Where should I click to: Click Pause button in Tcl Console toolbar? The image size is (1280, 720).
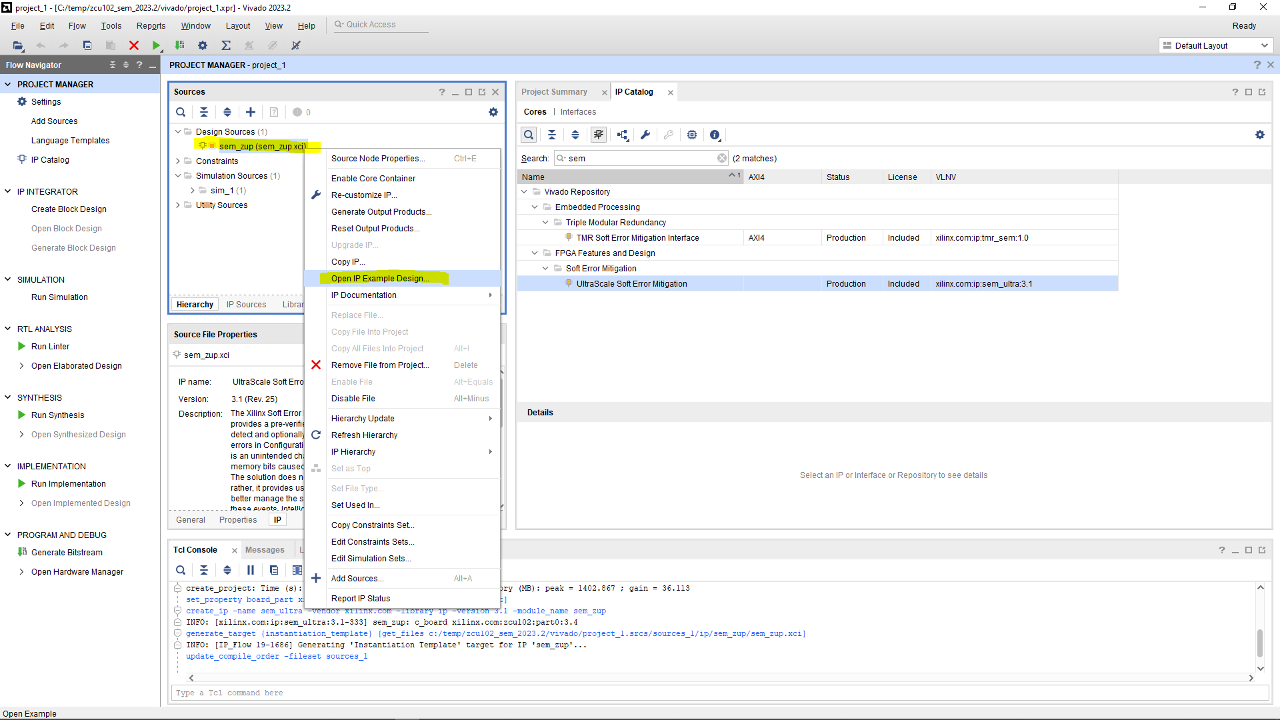pos(251,570)
